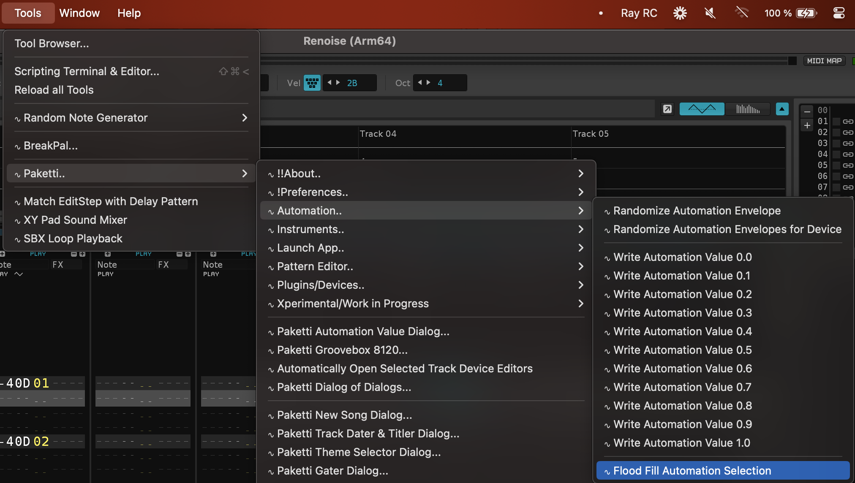
Task: Click the detach scopes arrow icon
Action: tap(667, 109)
